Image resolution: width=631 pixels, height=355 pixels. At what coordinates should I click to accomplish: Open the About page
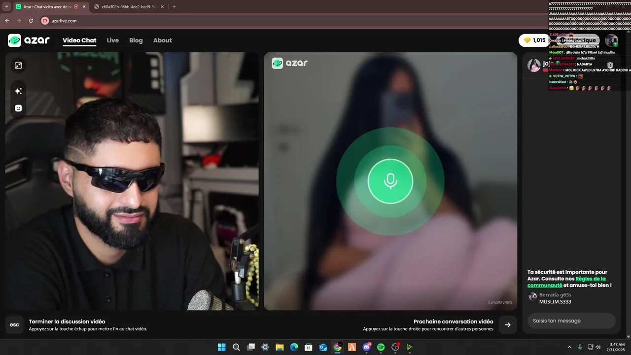coord(162,40)
